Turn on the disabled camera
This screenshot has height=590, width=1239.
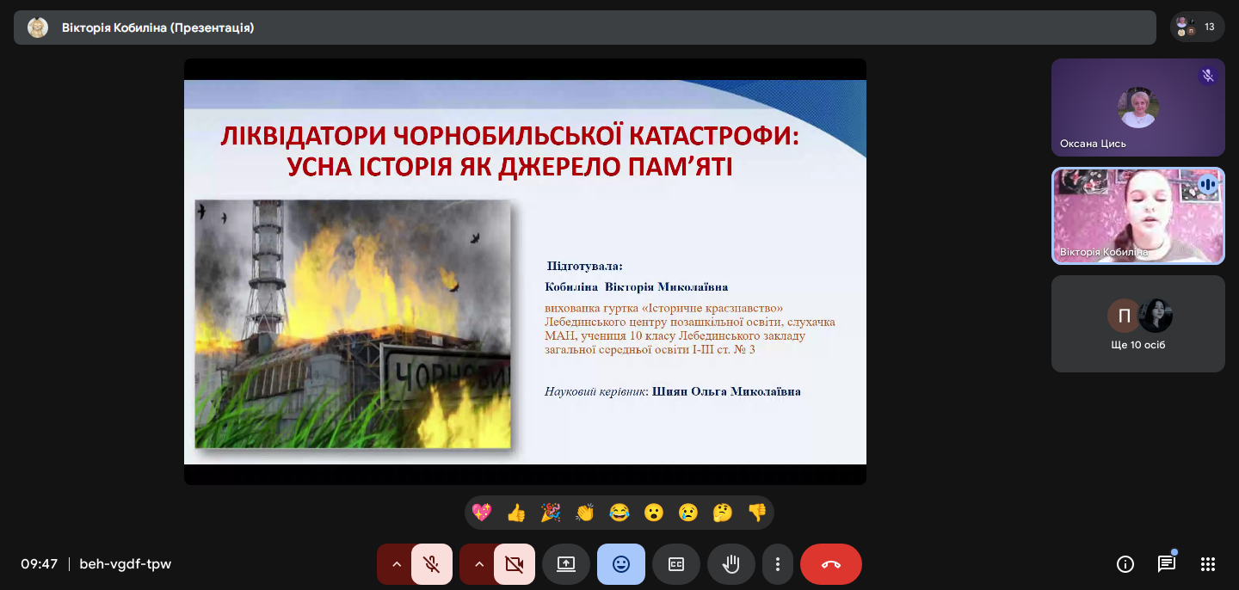pos(515,564)
